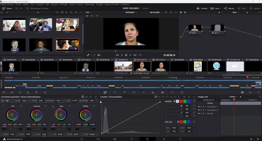Open the Power Window palette

tap(134, 92)
